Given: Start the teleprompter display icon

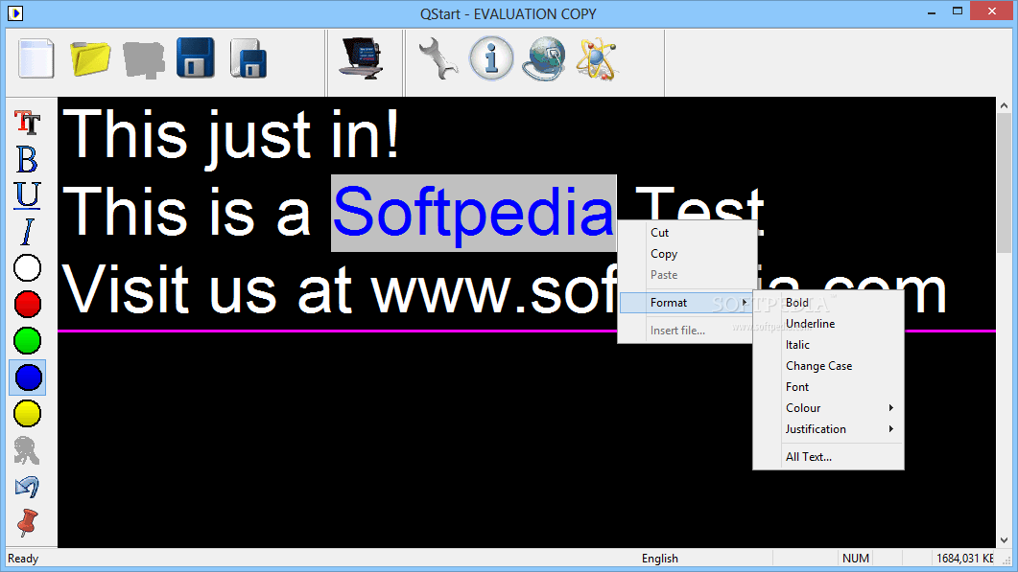Looking at the screenshot, I should click(x=362, y=59).
